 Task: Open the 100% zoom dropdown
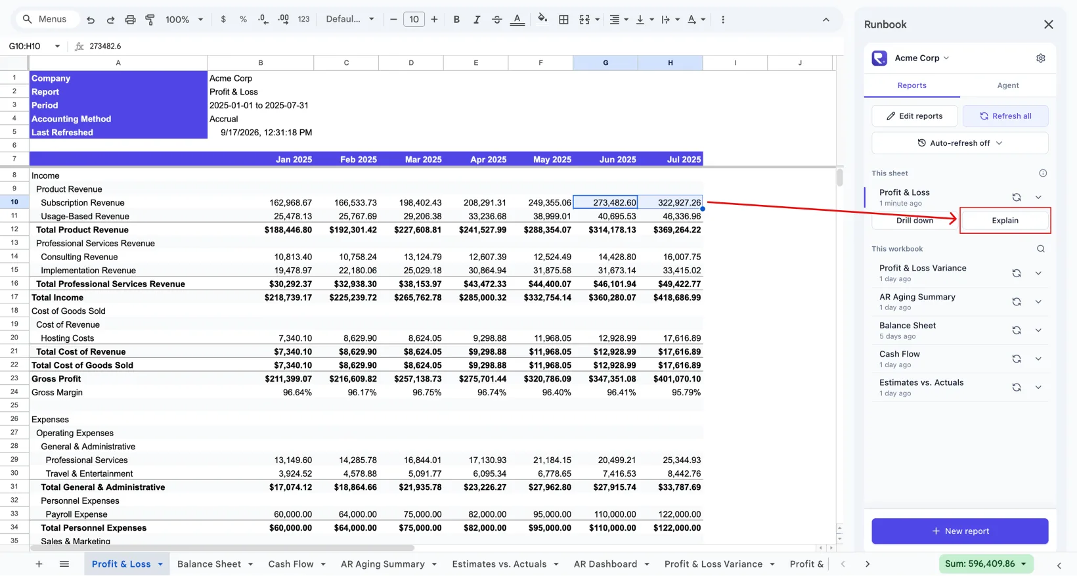click(x=184, y=20)
